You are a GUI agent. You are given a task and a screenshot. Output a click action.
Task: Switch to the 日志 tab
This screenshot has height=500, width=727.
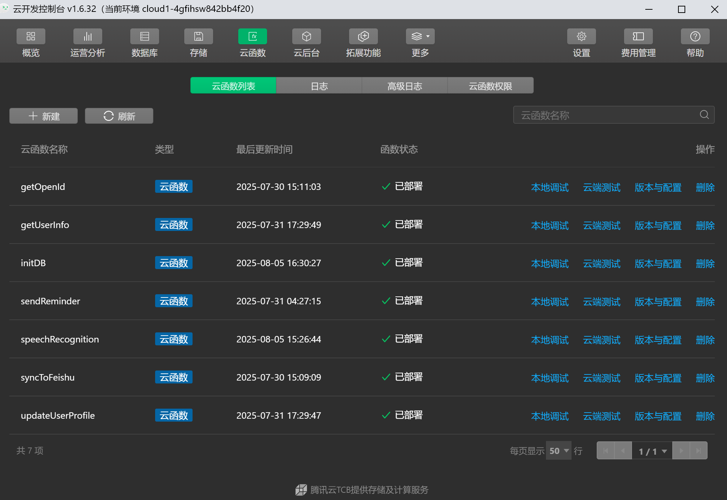pos(319,86)
